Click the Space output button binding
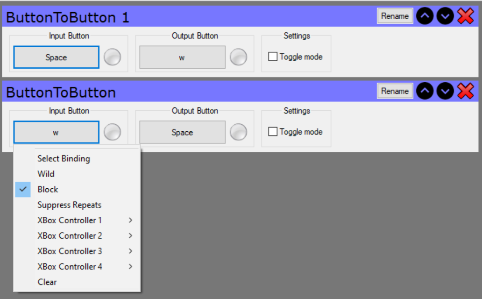Screen dimensions: 482x299 pos(182,132)
